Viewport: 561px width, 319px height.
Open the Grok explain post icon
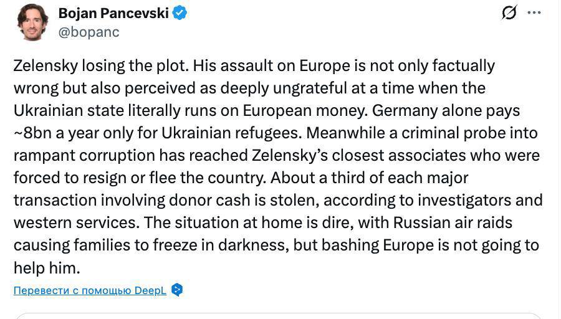pos(509,12)
